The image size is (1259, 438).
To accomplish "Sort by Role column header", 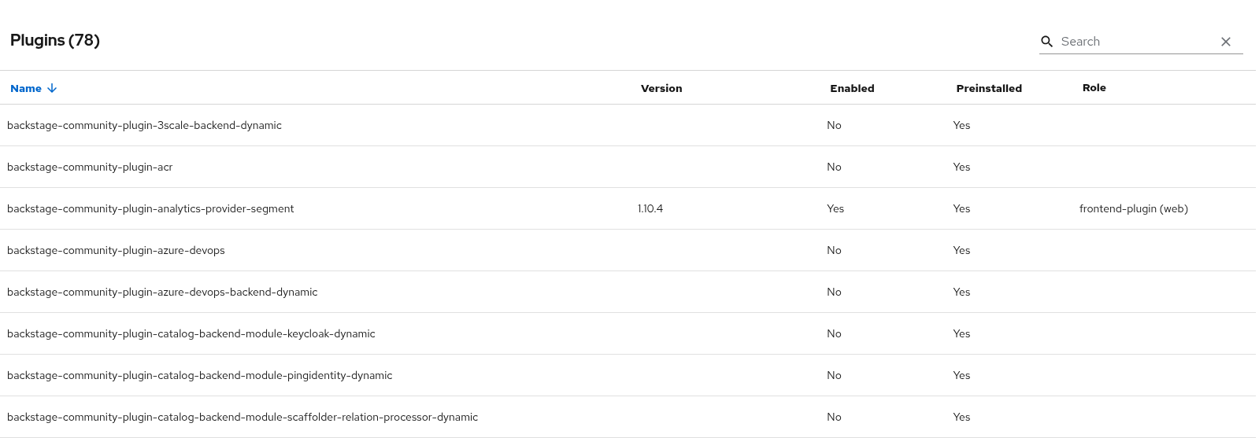I will pos(1094,87).
